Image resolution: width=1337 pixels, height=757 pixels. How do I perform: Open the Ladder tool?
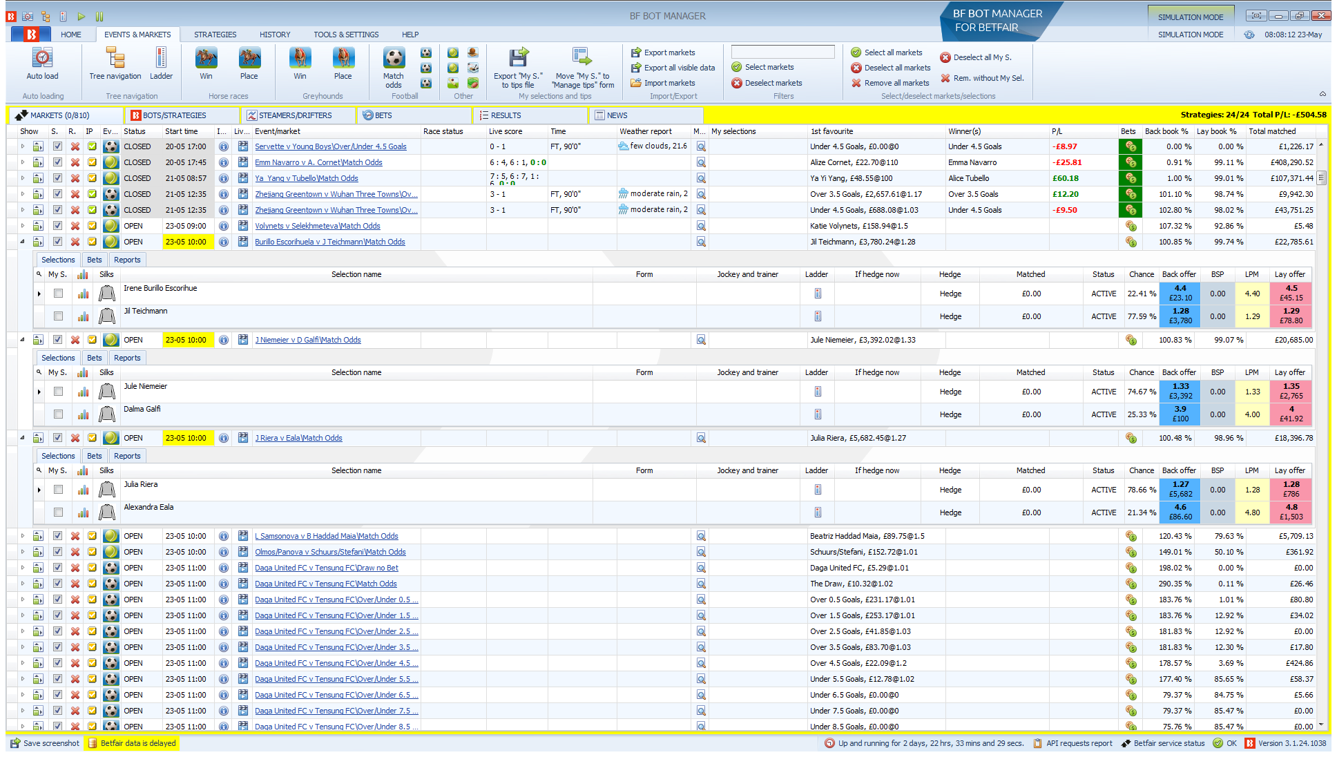coord(161,64)
